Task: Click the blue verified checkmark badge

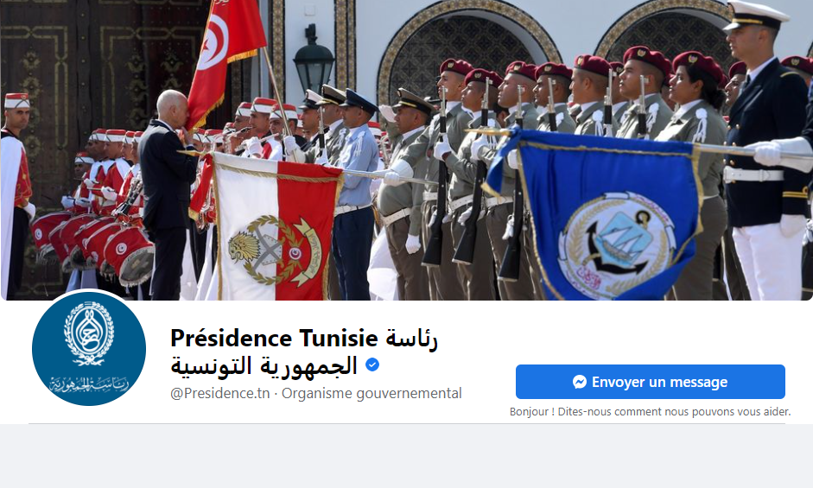Action: click(x=372, y=364)
